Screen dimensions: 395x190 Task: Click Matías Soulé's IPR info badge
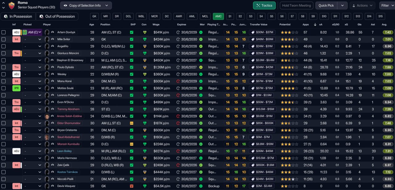click(16, 88)
